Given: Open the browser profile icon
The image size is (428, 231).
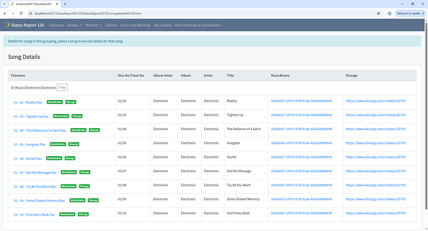Looking at the screenshot, I should coord(390,14).
